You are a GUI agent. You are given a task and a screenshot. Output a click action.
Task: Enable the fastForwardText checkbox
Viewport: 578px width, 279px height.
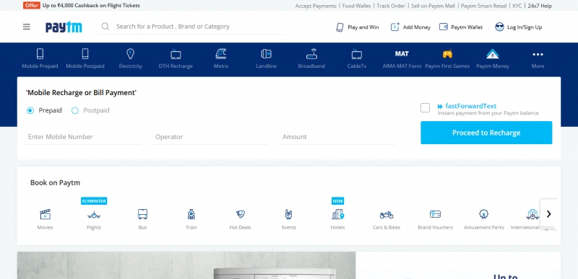click(x=425, y=107)
